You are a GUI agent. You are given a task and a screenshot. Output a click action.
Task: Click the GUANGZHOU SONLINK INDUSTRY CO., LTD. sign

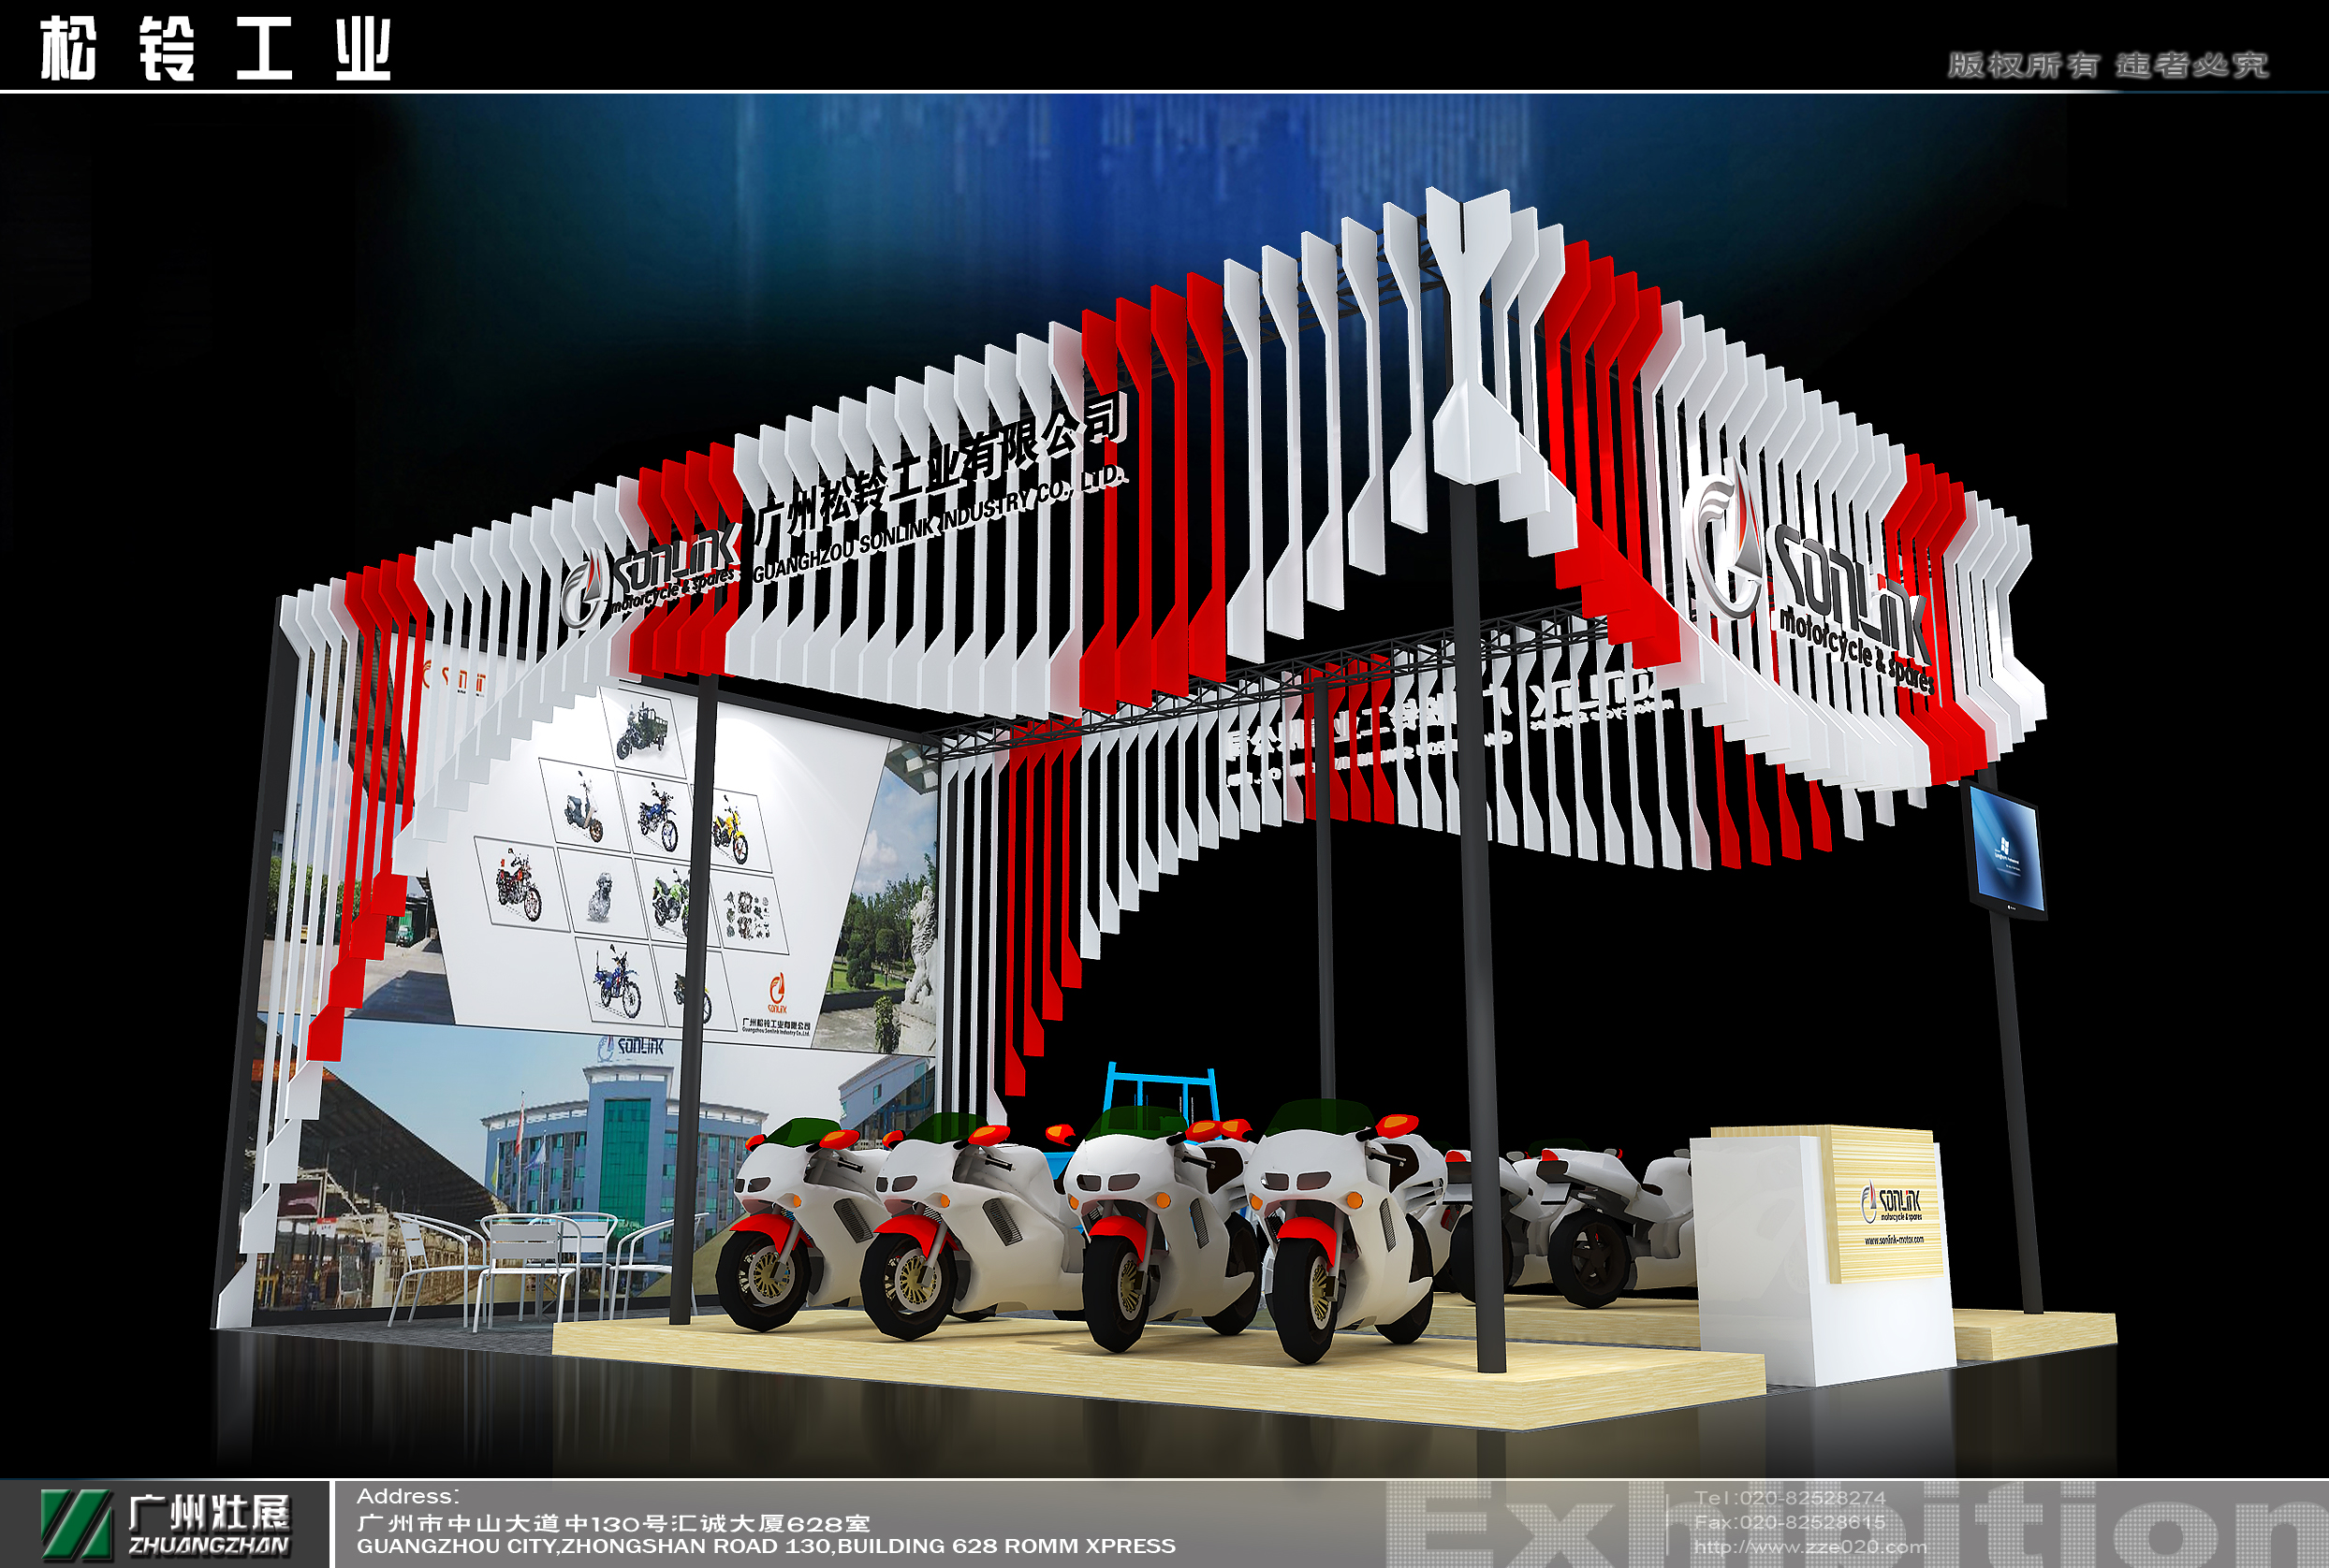(938, 524)
